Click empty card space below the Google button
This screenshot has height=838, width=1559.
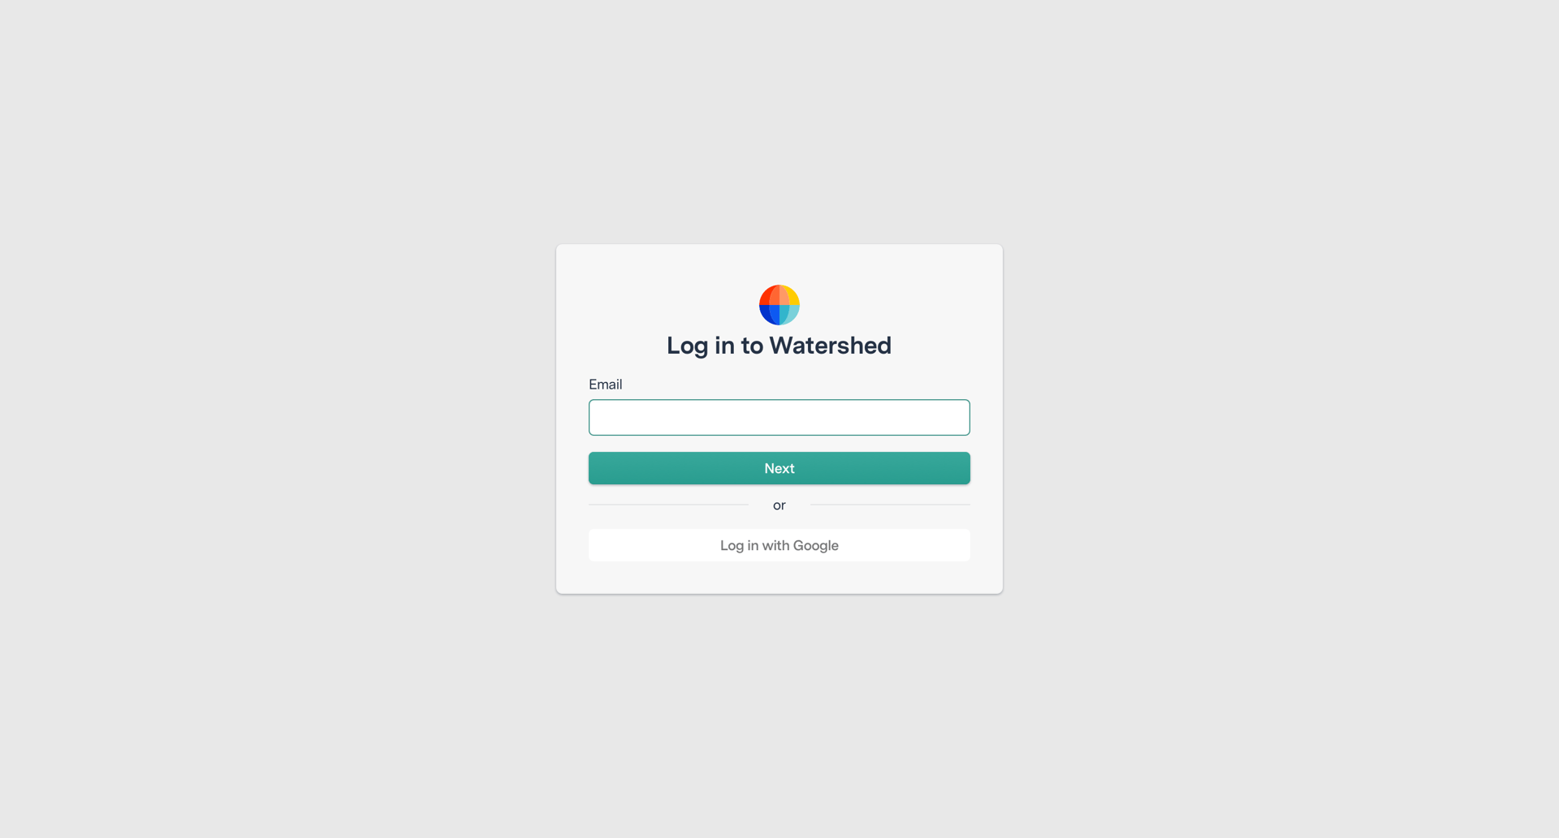[779, 578]
